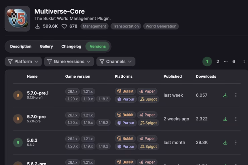This screenshot has width=248, height=165.
Task: Click Purpur platform tag in 5.6.2 row
Action: tap(126, 147)
